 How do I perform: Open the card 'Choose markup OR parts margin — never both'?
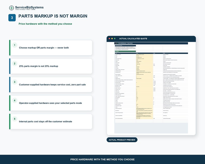pyautogui.click(x=51, y=48)
